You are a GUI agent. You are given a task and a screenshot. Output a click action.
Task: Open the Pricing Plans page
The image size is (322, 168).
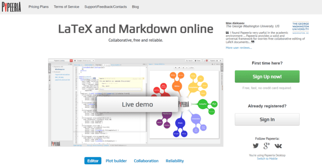coord(38,7)
